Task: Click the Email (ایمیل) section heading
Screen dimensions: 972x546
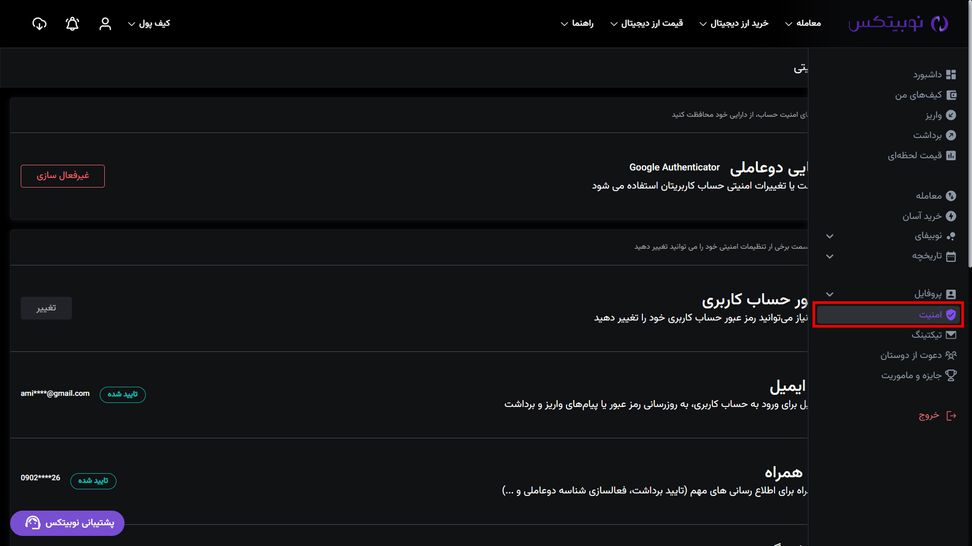Action: coord(787,387)
